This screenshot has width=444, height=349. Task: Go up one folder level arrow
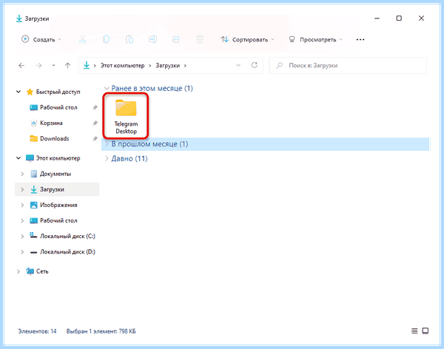point(67,66)
